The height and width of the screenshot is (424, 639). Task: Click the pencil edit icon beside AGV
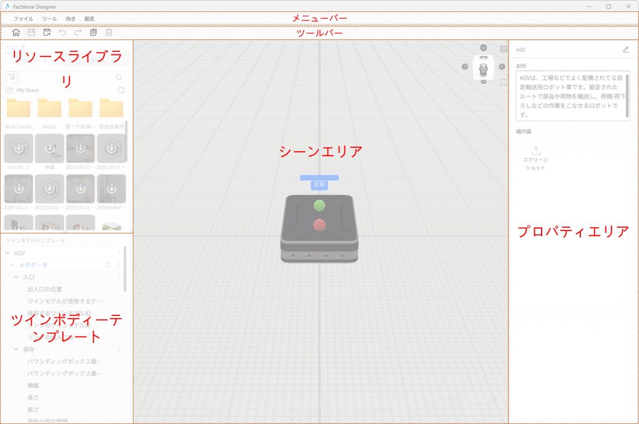coord(626,49)
